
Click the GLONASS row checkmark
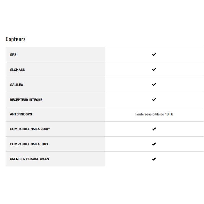pos(154,69)
